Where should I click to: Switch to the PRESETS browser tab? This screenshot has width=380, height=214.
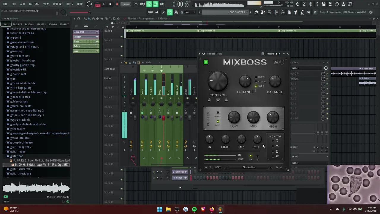41,24
